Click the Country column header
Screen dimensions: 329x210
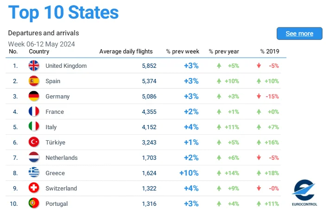(39, 52)
